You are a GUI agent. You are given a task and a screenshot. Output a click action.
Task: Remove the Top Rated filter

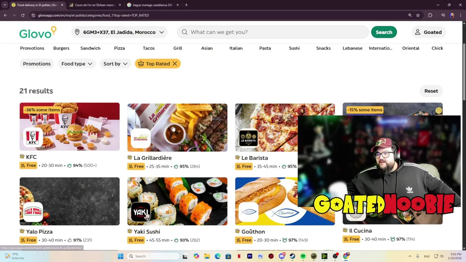pos(175,64)
